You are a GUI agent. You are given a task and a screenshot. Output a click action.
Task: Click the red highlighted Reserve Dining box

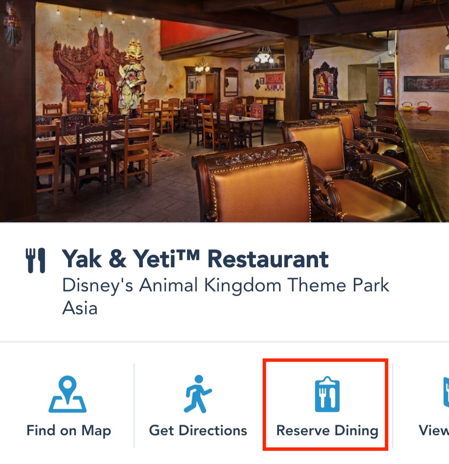(325, 404)
